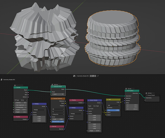Collapse the Normal node
This screenshot has height=138, width=165.
point(51,126)
